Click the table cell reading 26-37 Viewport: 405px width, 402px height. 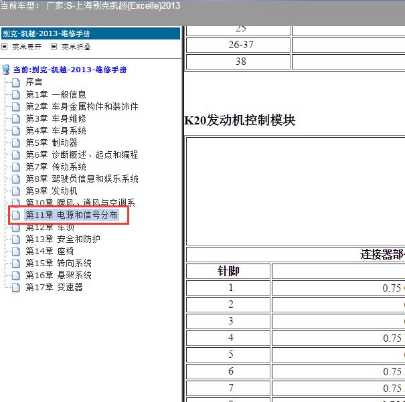(x=238, y=45)
